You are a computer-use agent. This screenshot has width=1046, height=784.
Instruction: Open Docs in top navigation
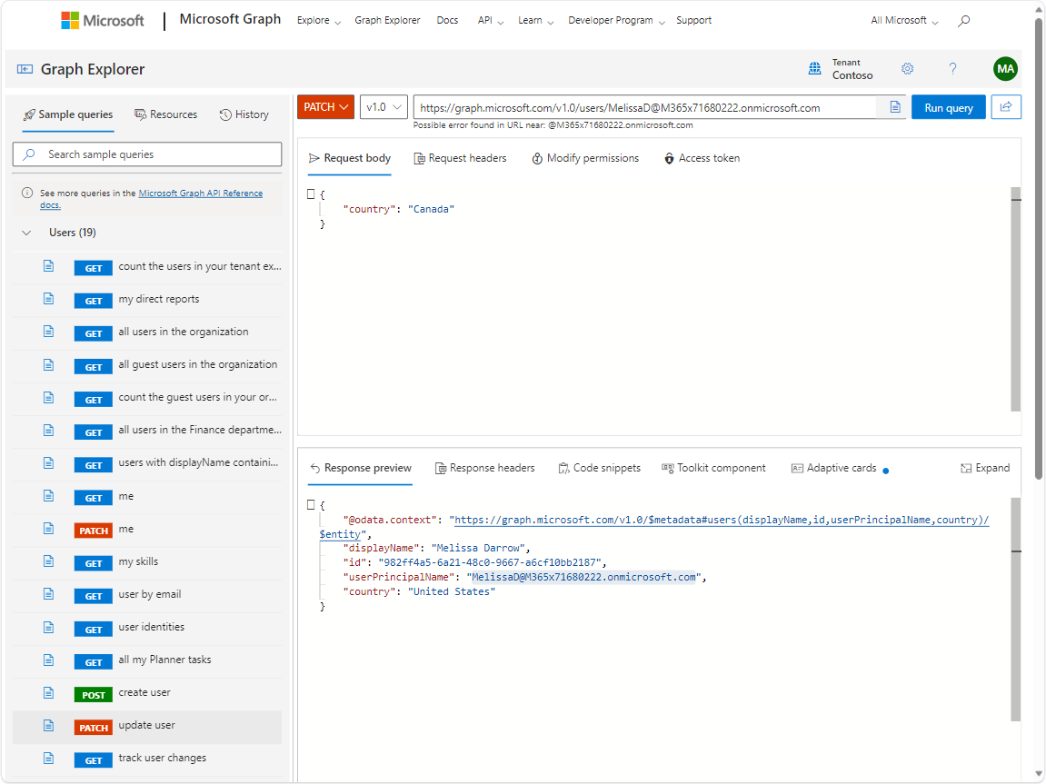tap(448, 21)
